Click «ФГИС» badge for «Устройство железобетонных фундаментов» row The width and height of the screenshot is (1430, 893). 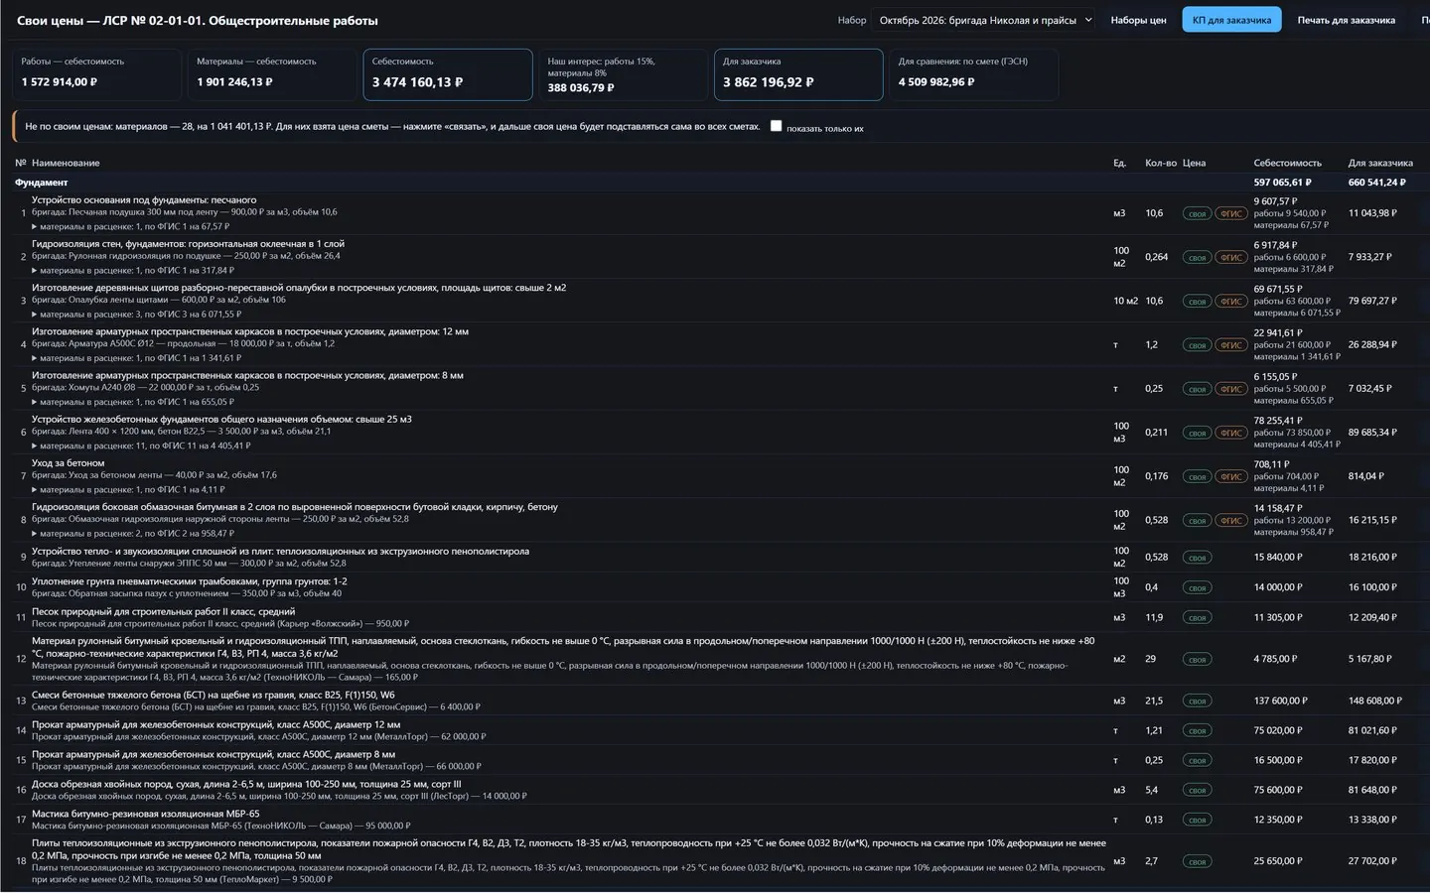click(x=1231, y=433)
